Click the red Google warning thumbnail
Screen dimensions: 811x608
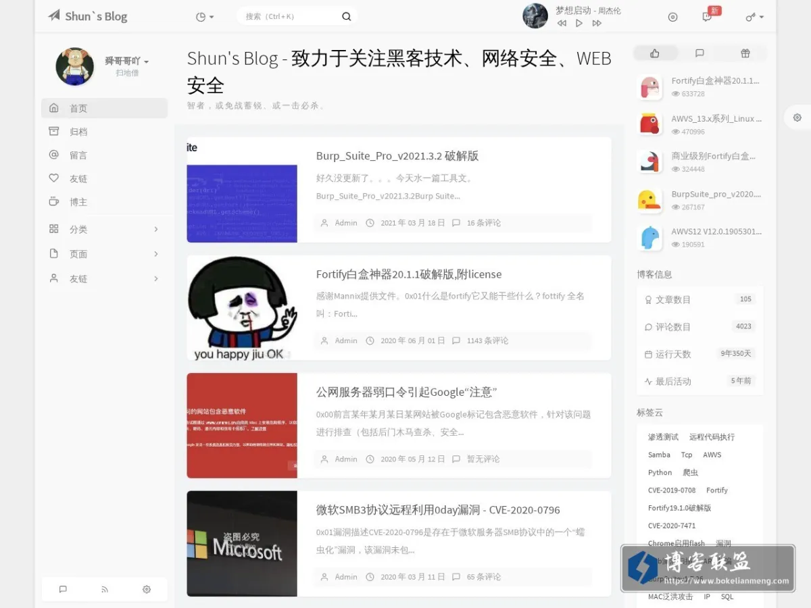pyautogui.click(x=242, y=426)
